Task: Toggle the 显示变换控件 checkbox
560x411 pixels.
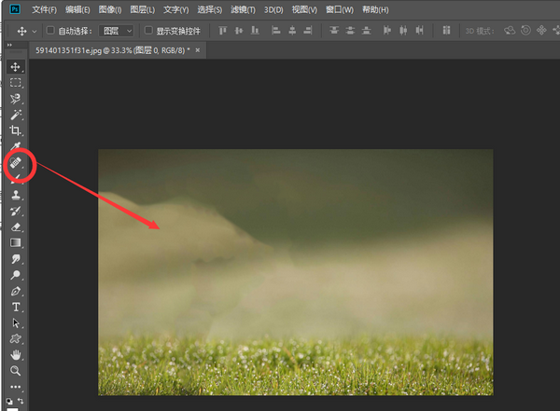Action: 147,31
